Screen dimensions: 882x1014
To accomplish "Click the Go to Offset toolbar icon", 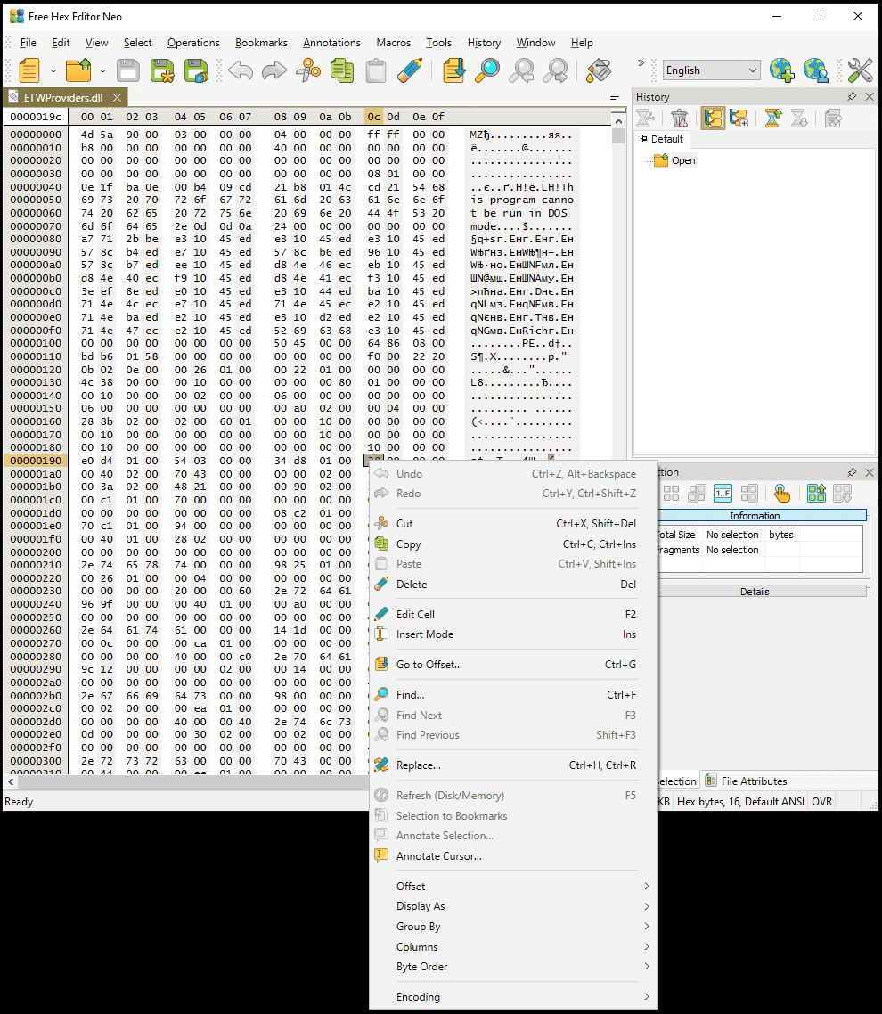I will pos(453,70).
